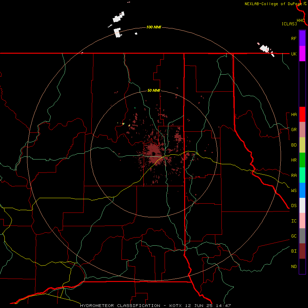
Task: Click the HHC product code label
Action: pyautogui.click(x=301, y=21)
